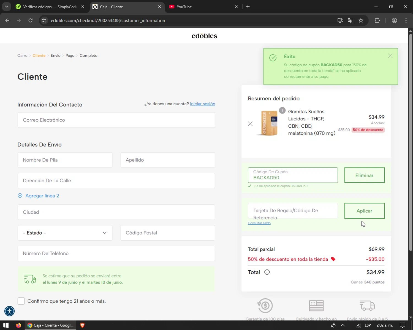Open the Windows Start menu
The height and width of the screenshot is (330, 413).
[x=6, y=325]
